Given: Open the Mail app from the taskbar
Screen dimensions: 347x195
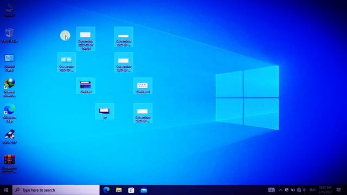Looking at the screenshot, I should point(144,190).
